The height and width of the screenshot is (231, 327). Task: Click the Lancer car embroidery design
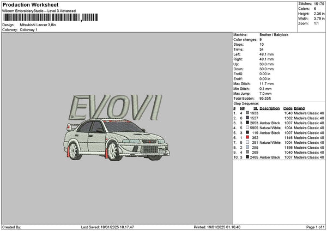click(x=117, y=139)
